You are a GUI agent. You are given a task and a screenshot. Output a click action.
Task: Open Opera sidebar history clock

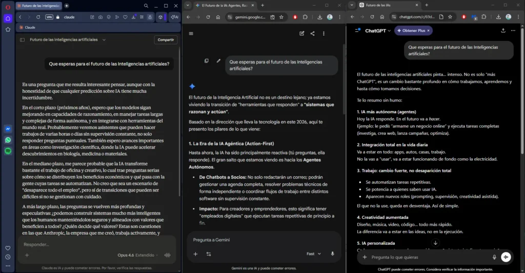tap(8, 257)
